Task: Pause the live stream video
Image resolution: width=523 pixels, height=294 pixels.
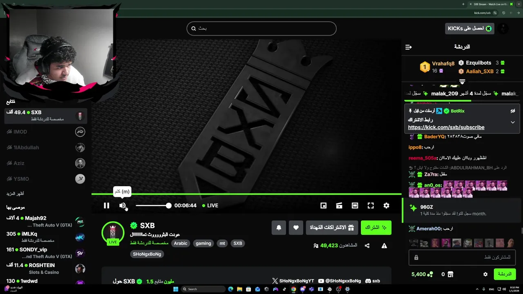Action: pyautogui.click(x=106, y=205)
